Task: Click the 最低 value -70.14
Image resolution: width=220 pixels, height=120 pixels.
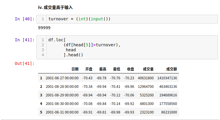Action: tap(115, 104)
